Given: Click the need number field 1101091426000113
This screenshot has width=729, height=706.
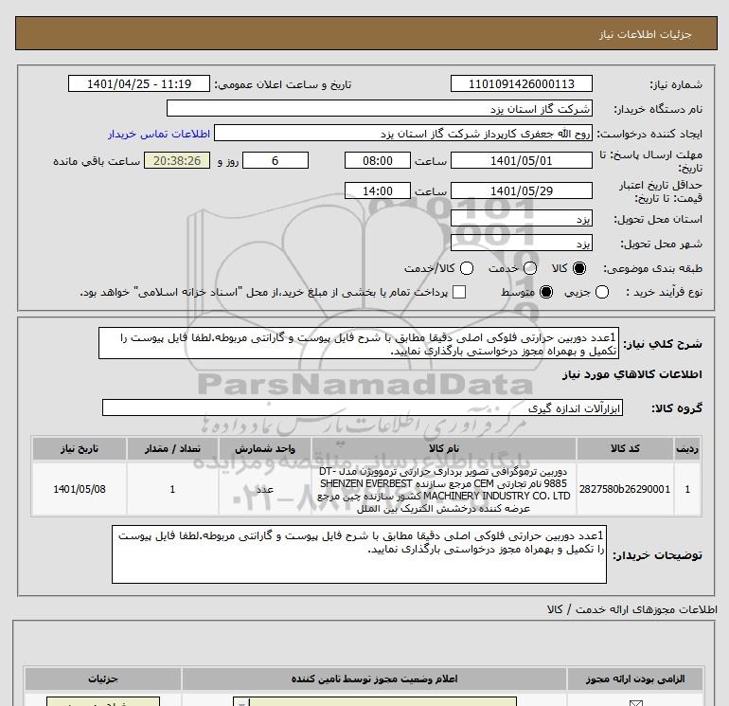Looking at the screenshot, I should pos(521,83).
